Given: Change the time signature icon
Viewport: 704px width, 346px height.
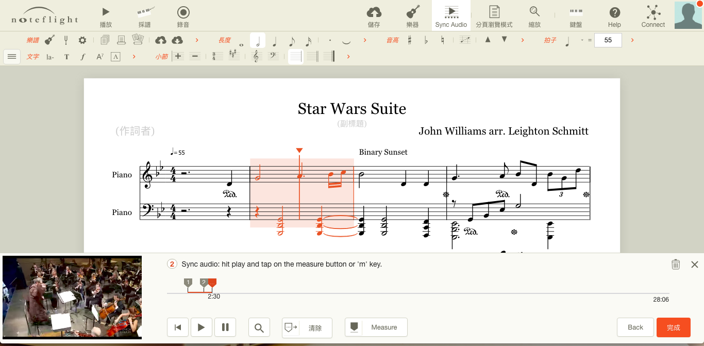Looking at the screenshot, I should click(217, 56).
